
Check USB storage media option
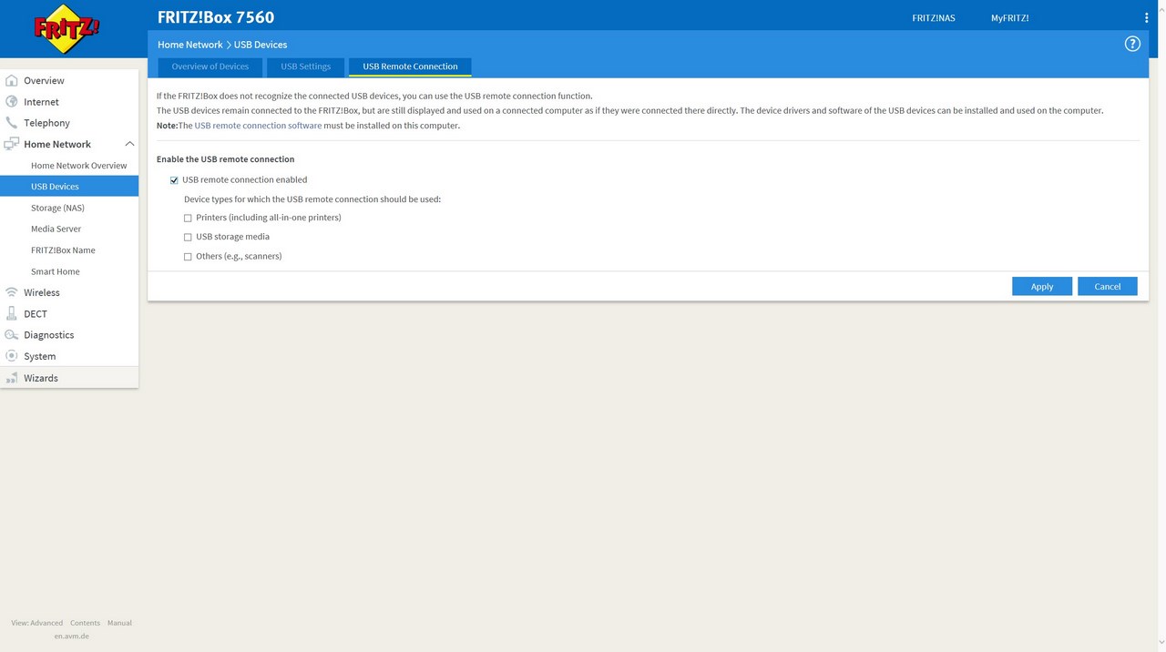[x=188, y=238]
